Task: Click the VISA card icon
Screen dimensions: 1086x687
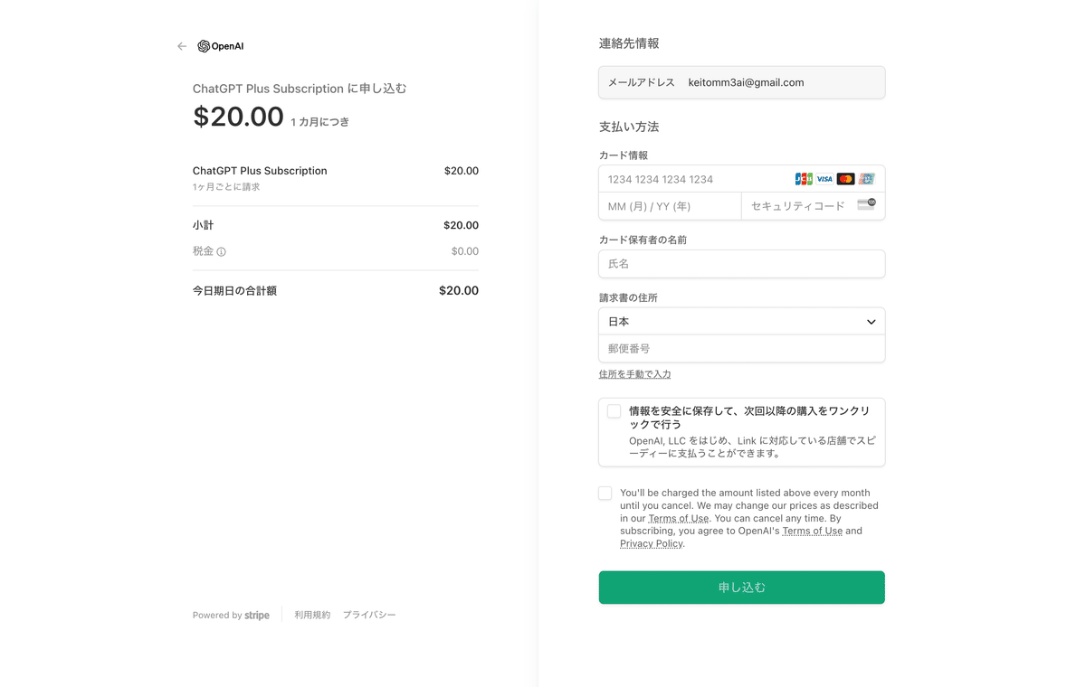Action: click(x=824, y=179)
